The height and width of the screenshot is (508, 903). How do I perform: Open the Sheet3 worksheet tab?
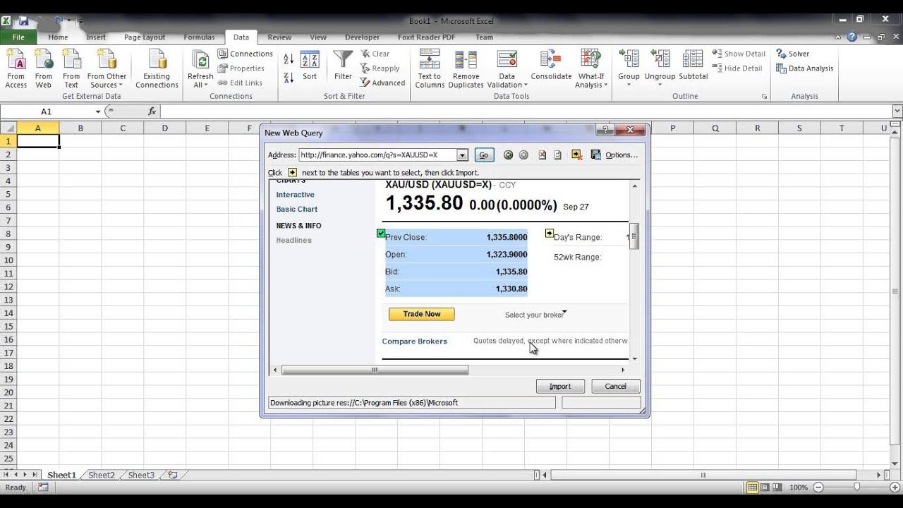(141, 476)
